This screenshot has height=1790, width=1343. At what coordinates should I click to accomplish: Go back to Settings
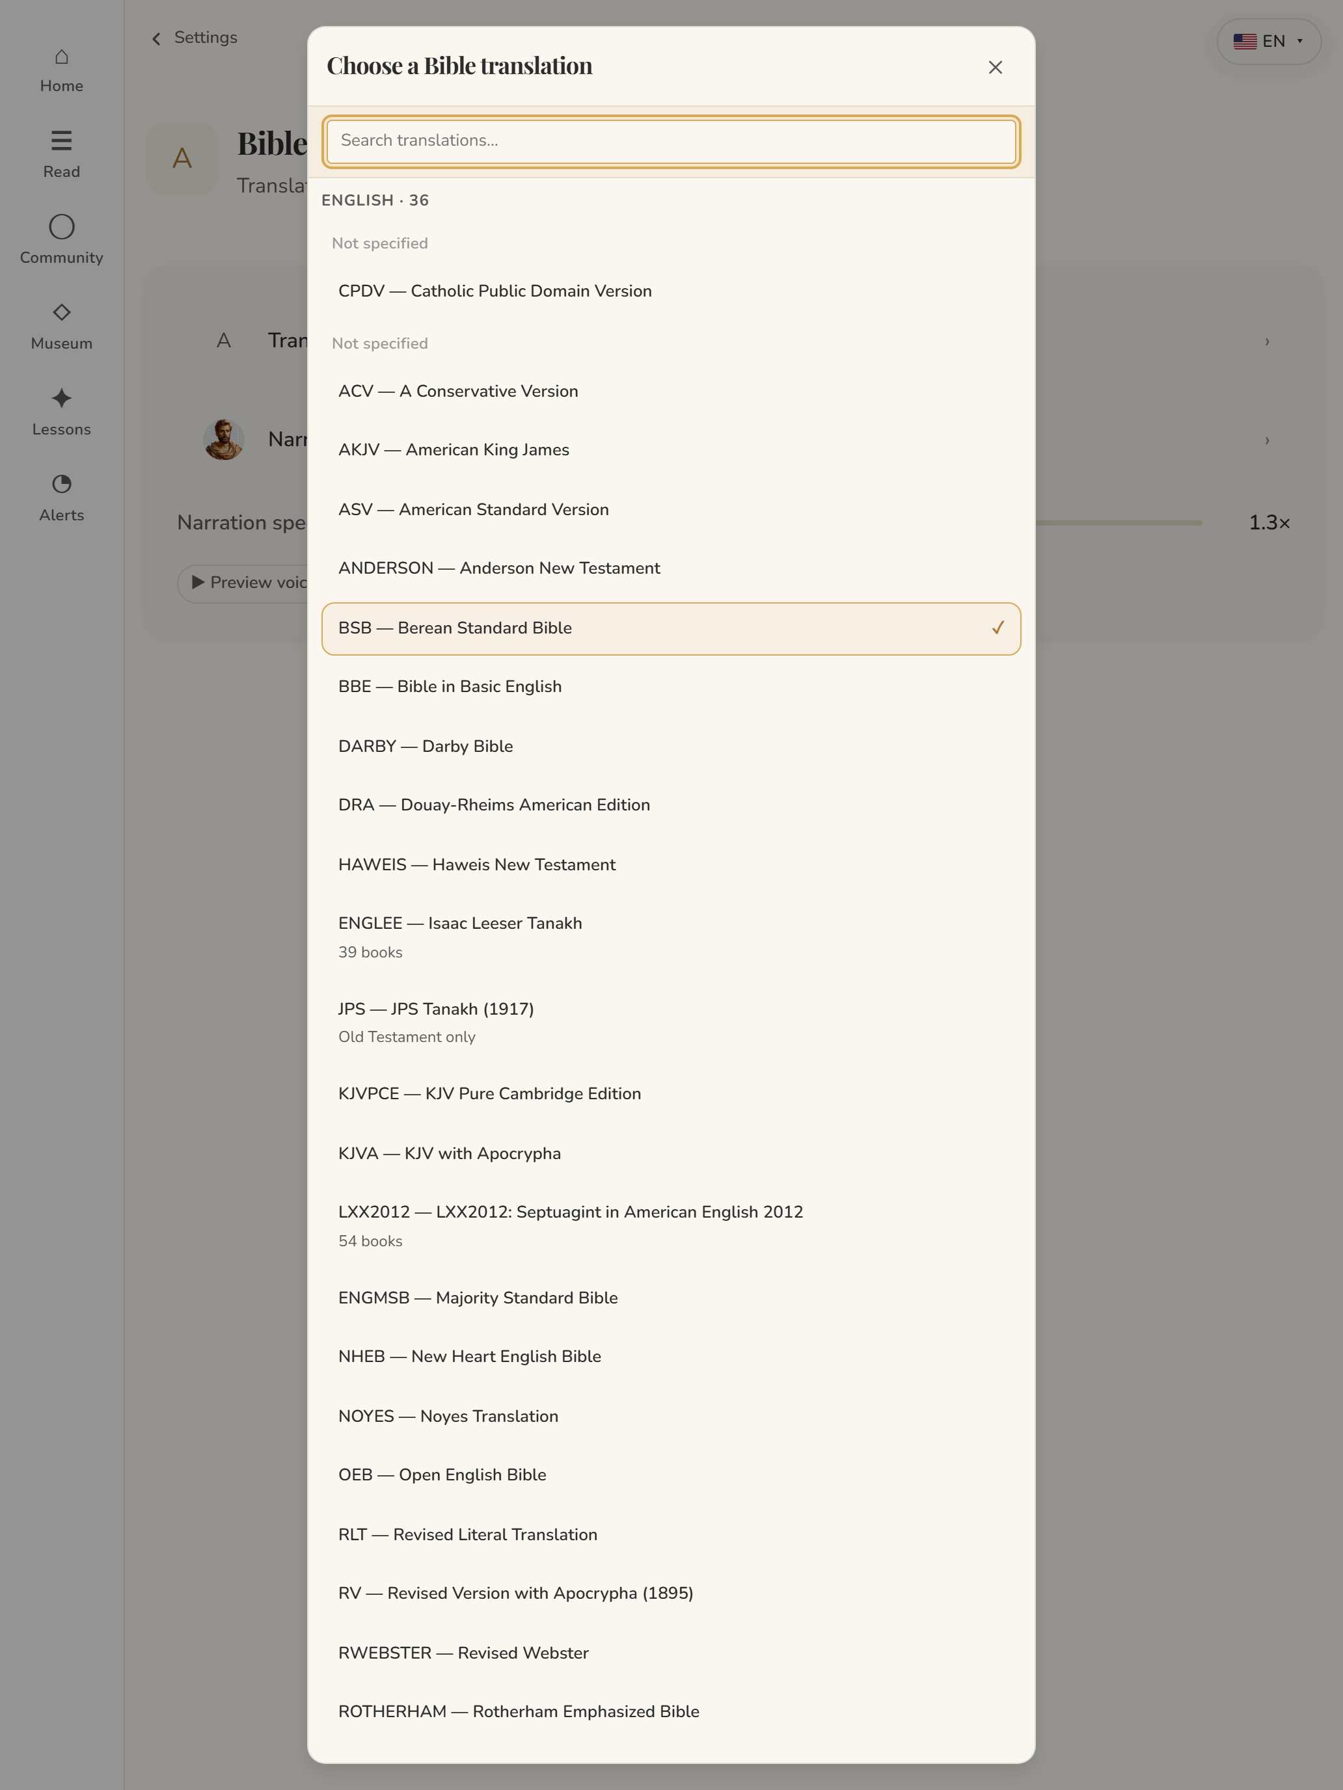point(195,37)
